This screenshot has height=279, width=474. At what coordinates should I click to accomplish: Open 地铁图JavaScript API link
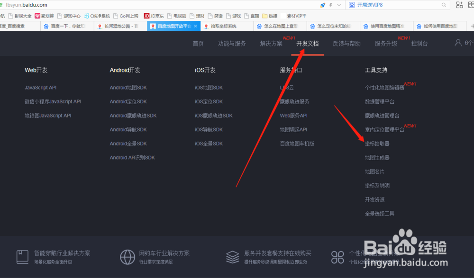48,116
